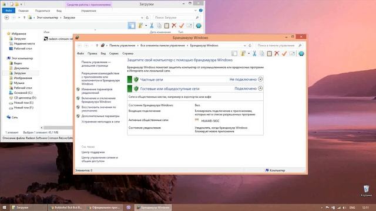Click the ENG language indicator on the taskbar
Viewport: 376px width, 211px height.
point(352,207)
